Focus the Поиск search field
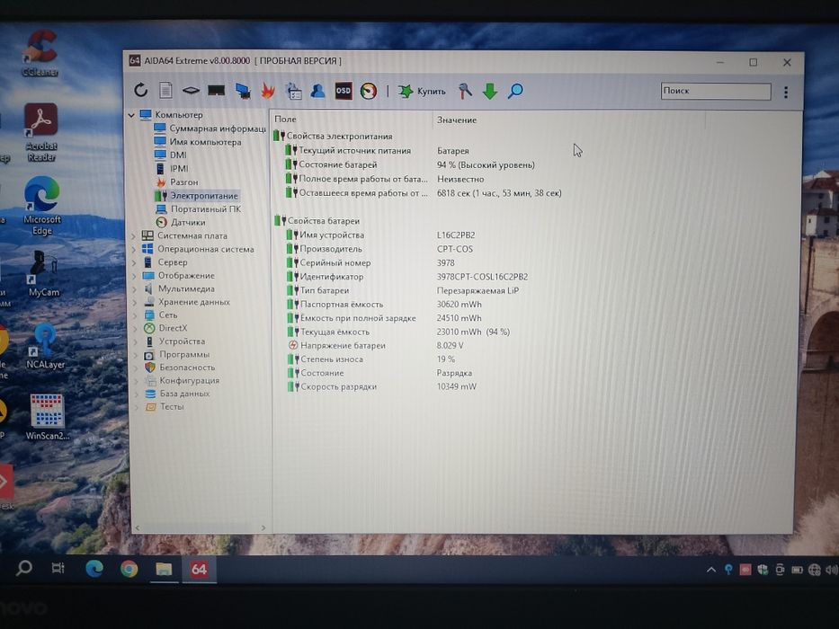This screenshot has width=839, height=629. click(x=716, y=91)
